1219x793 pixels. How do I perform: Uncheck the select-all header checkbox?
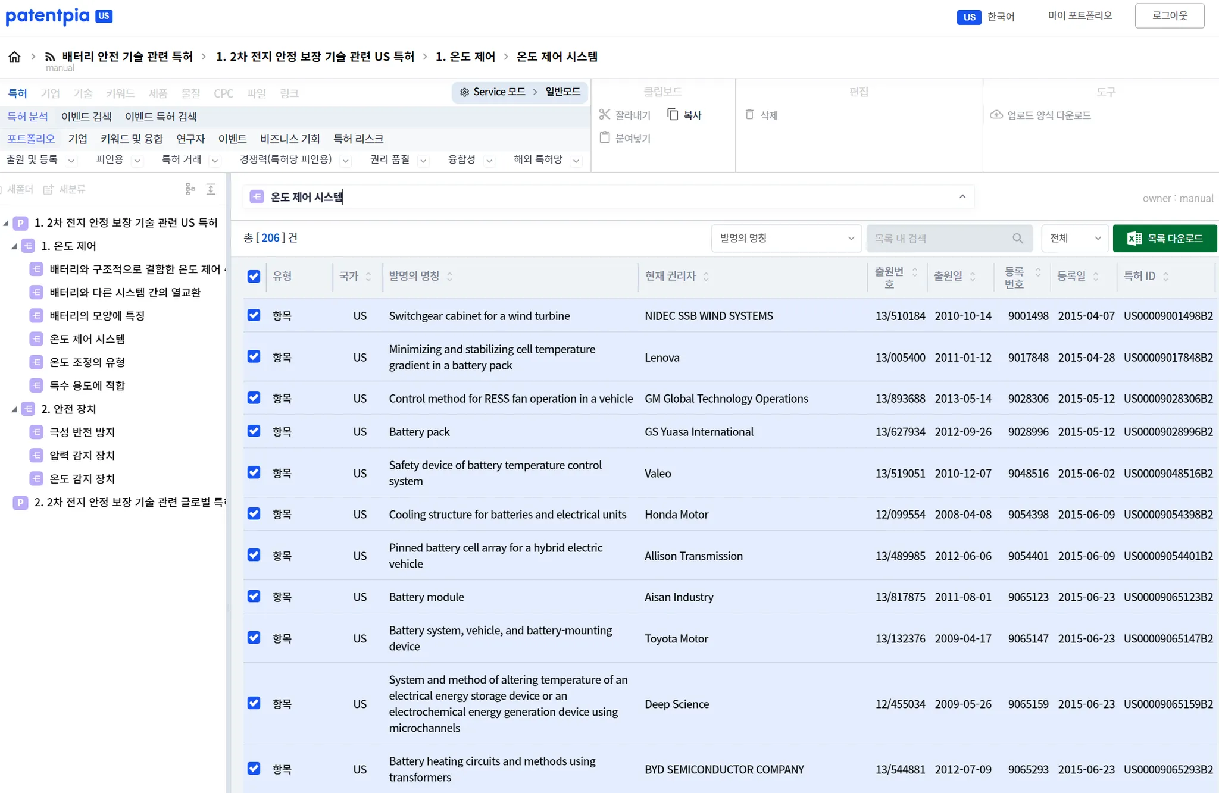tap(254, 276)
